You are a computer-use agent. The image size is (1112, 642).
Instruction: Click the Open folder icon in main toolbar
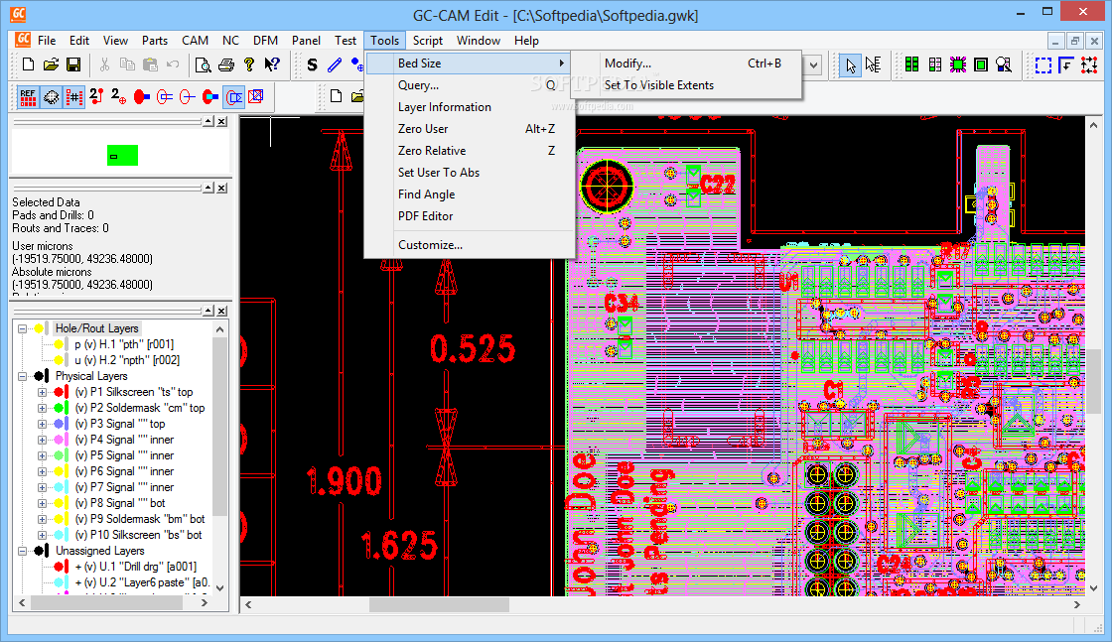pos(51,64)
